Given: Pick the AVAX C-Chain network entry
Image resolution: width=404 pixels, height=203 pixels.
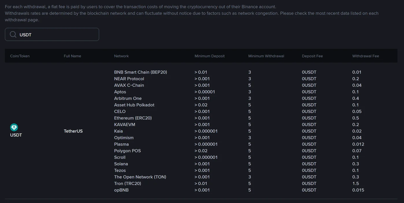Looking at the screenshot, I should [129, 85].
